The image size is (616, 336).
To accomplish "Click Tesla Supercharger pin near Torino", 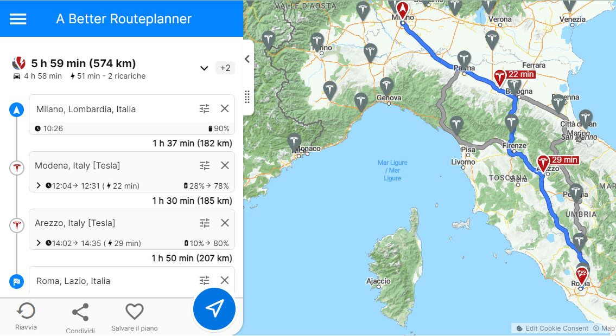I will coord(317,42).
